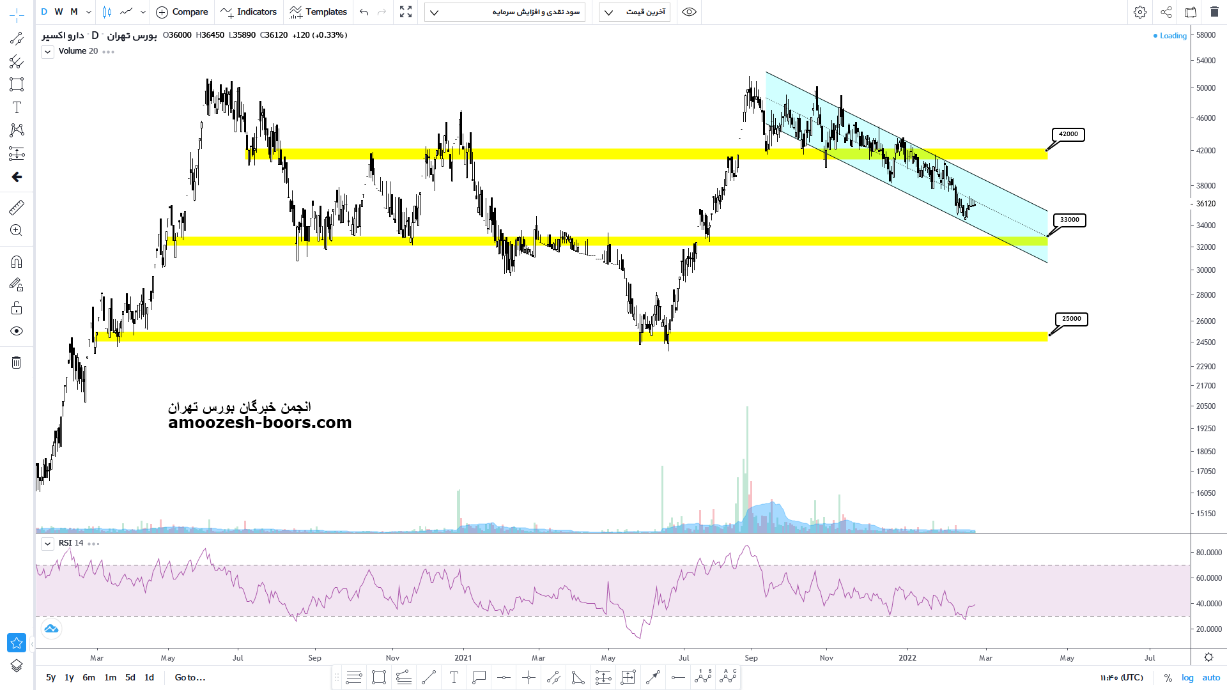This screenshot has width=1227, height=690.
Task: Toggle log scale option
Action: click(1187, 678)
